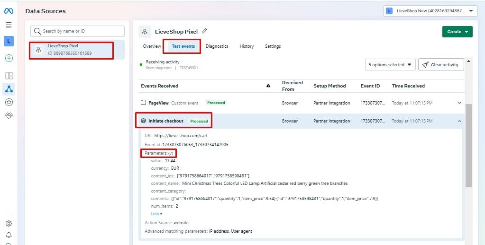
Task: Click the Event ID column header
Action: click(x=370, y=86)
